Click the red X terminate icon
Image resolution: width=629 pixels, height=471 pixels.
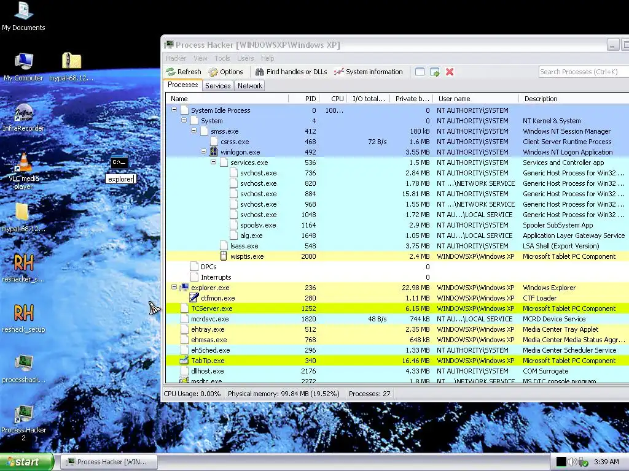click(450, 72)
